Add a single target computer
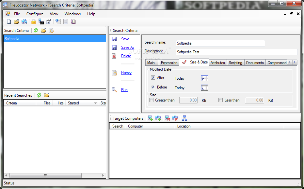 (151, 118)
